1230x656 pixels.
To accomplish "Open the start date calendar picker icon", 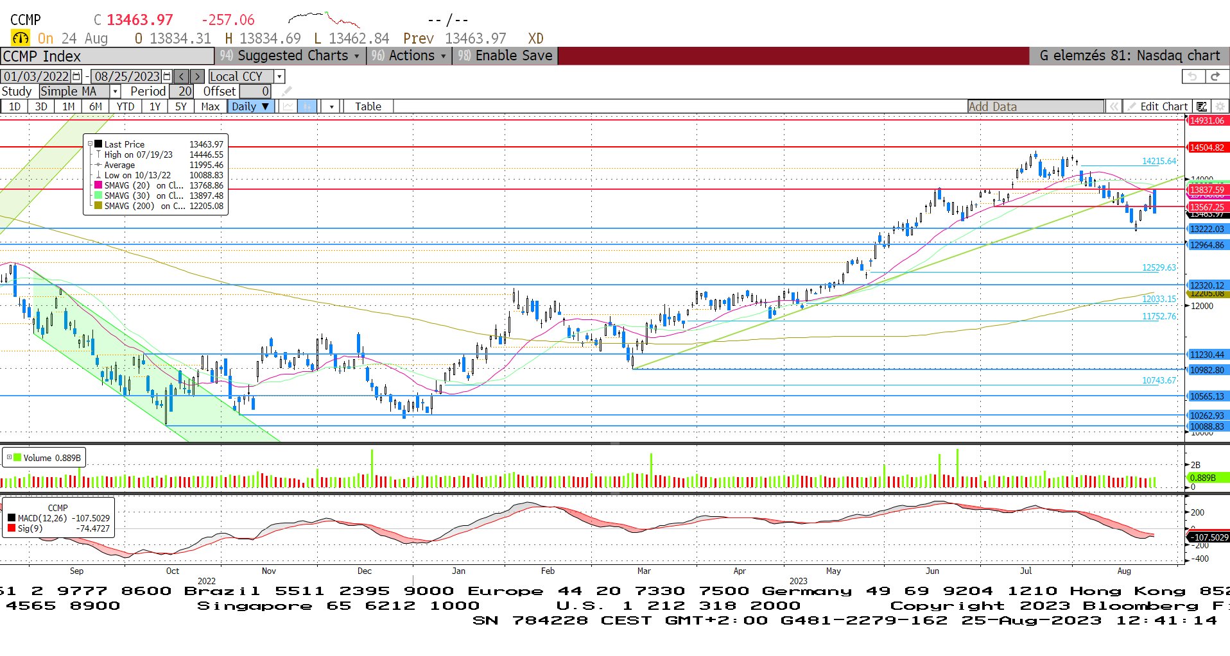I will click(77, 76).
